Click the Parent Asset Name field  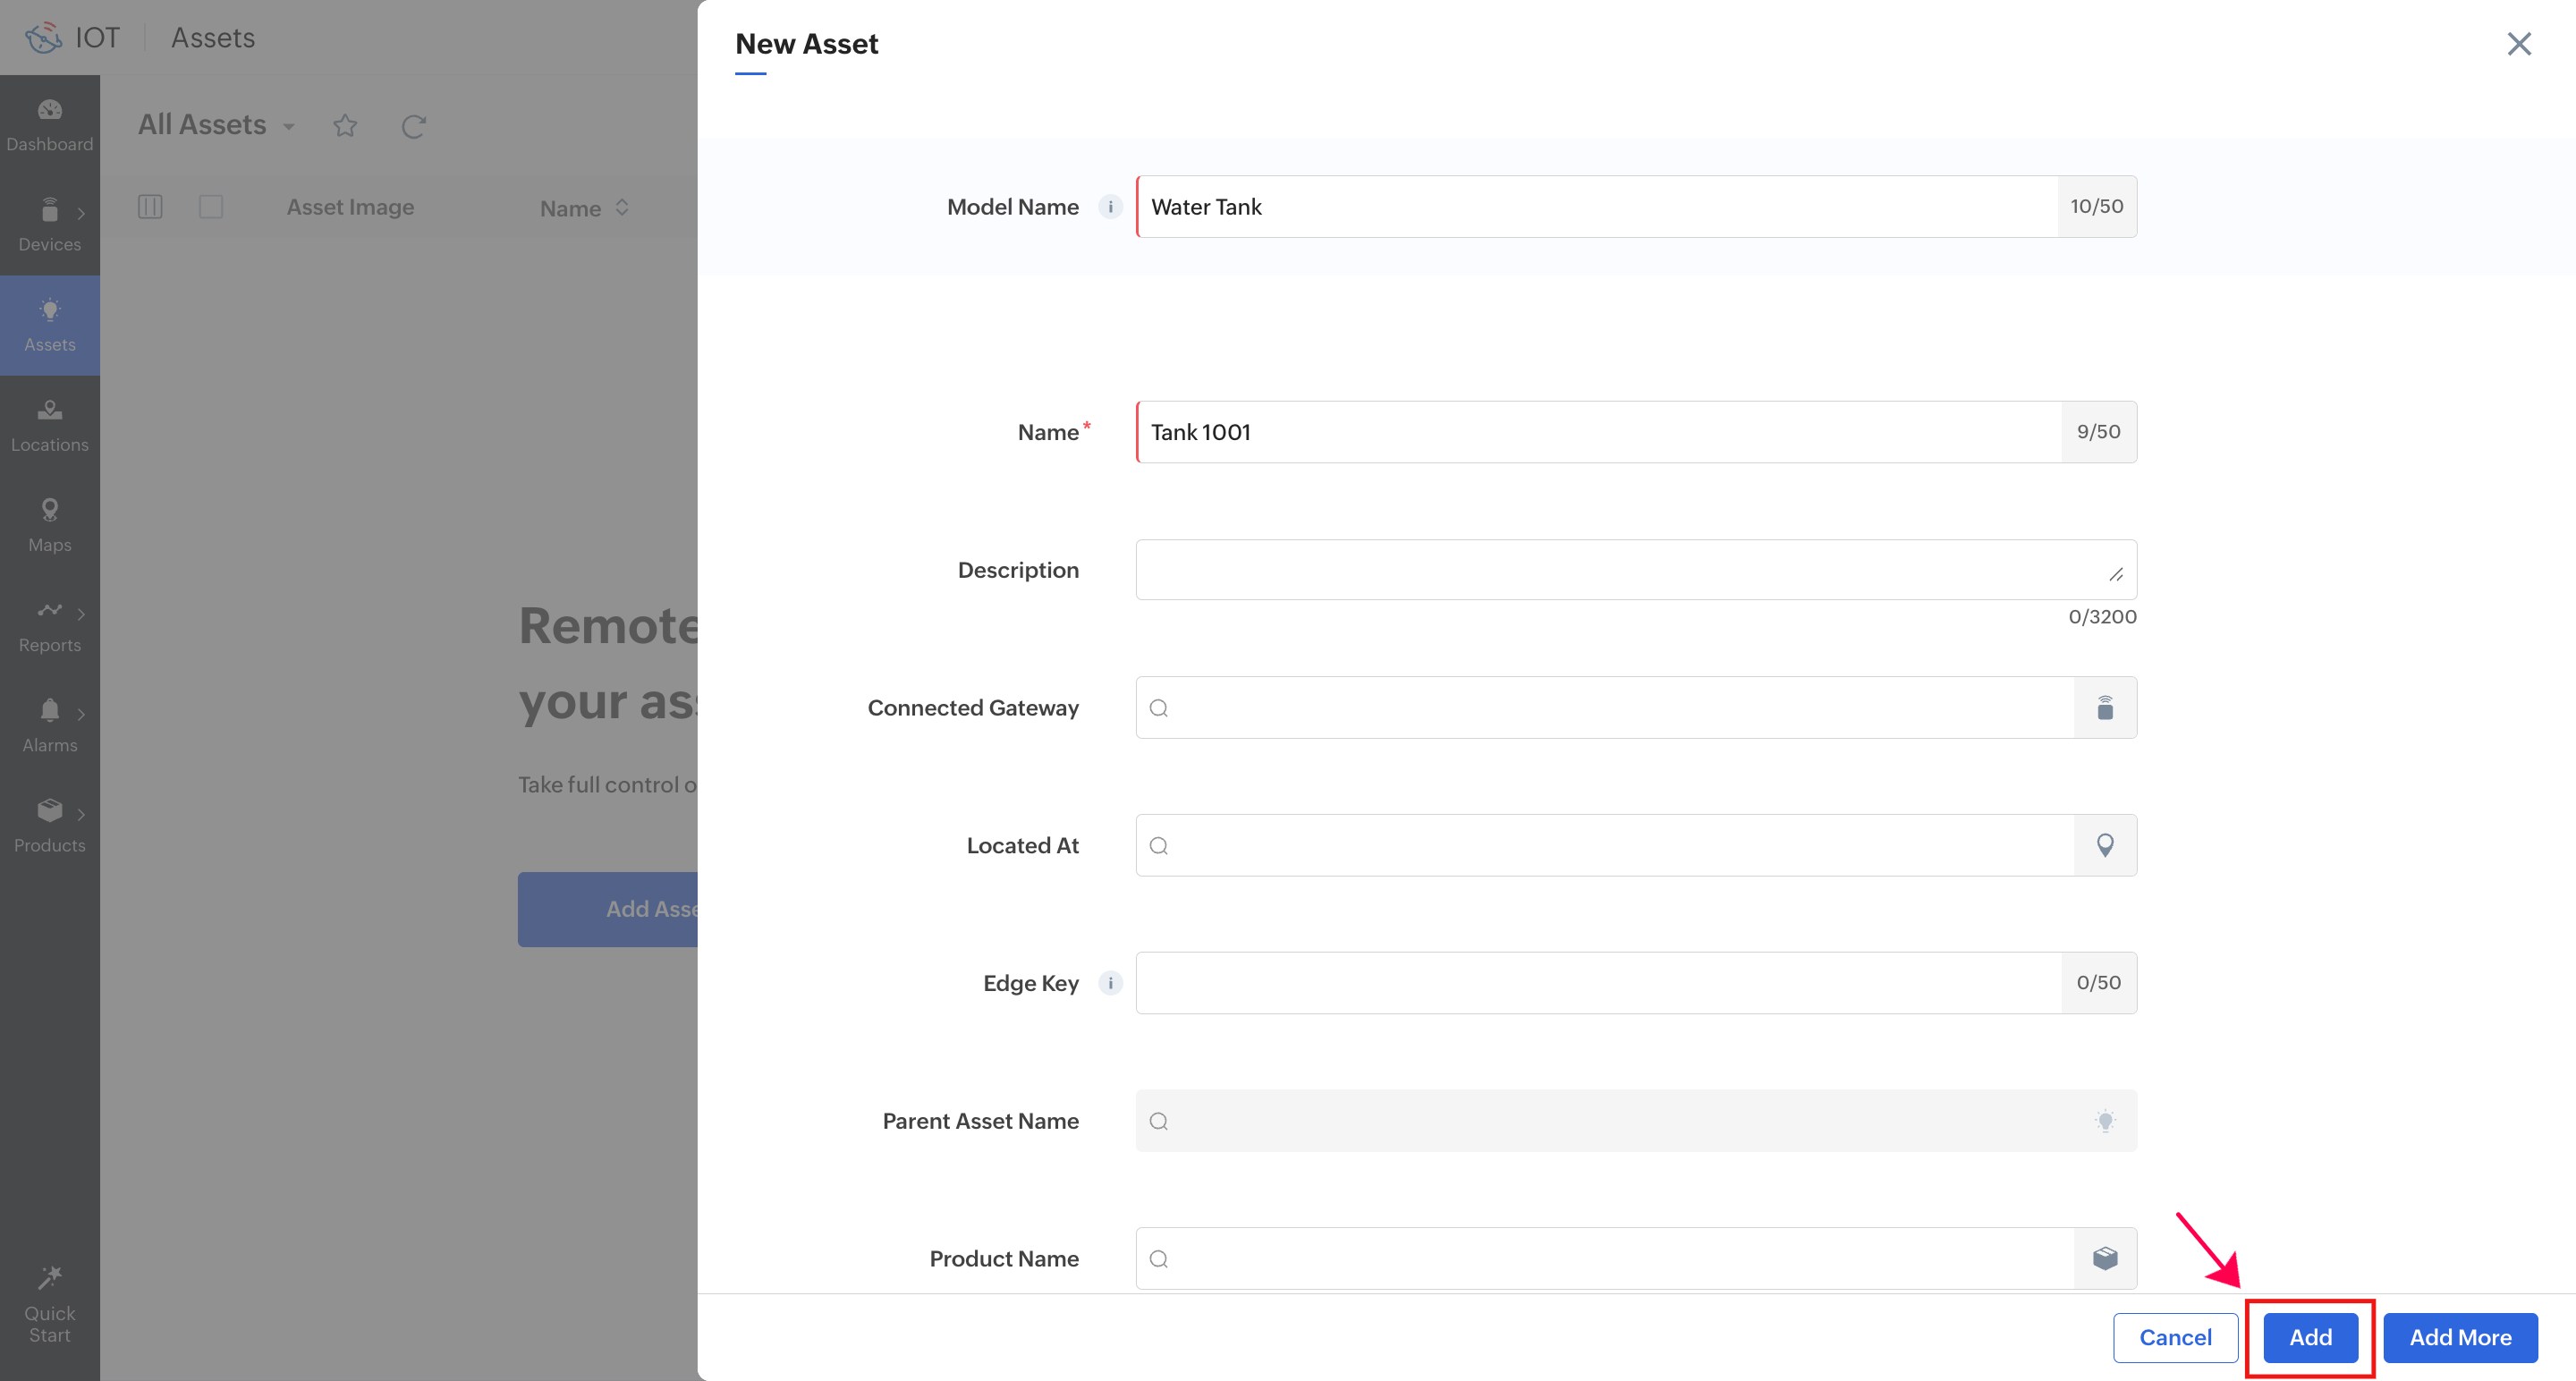[1636, 1121]
